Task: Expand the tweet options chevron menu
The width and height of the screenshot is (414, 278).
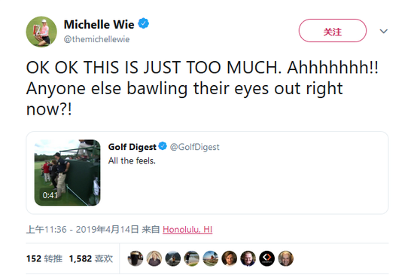Action: (x=383, y=31)
